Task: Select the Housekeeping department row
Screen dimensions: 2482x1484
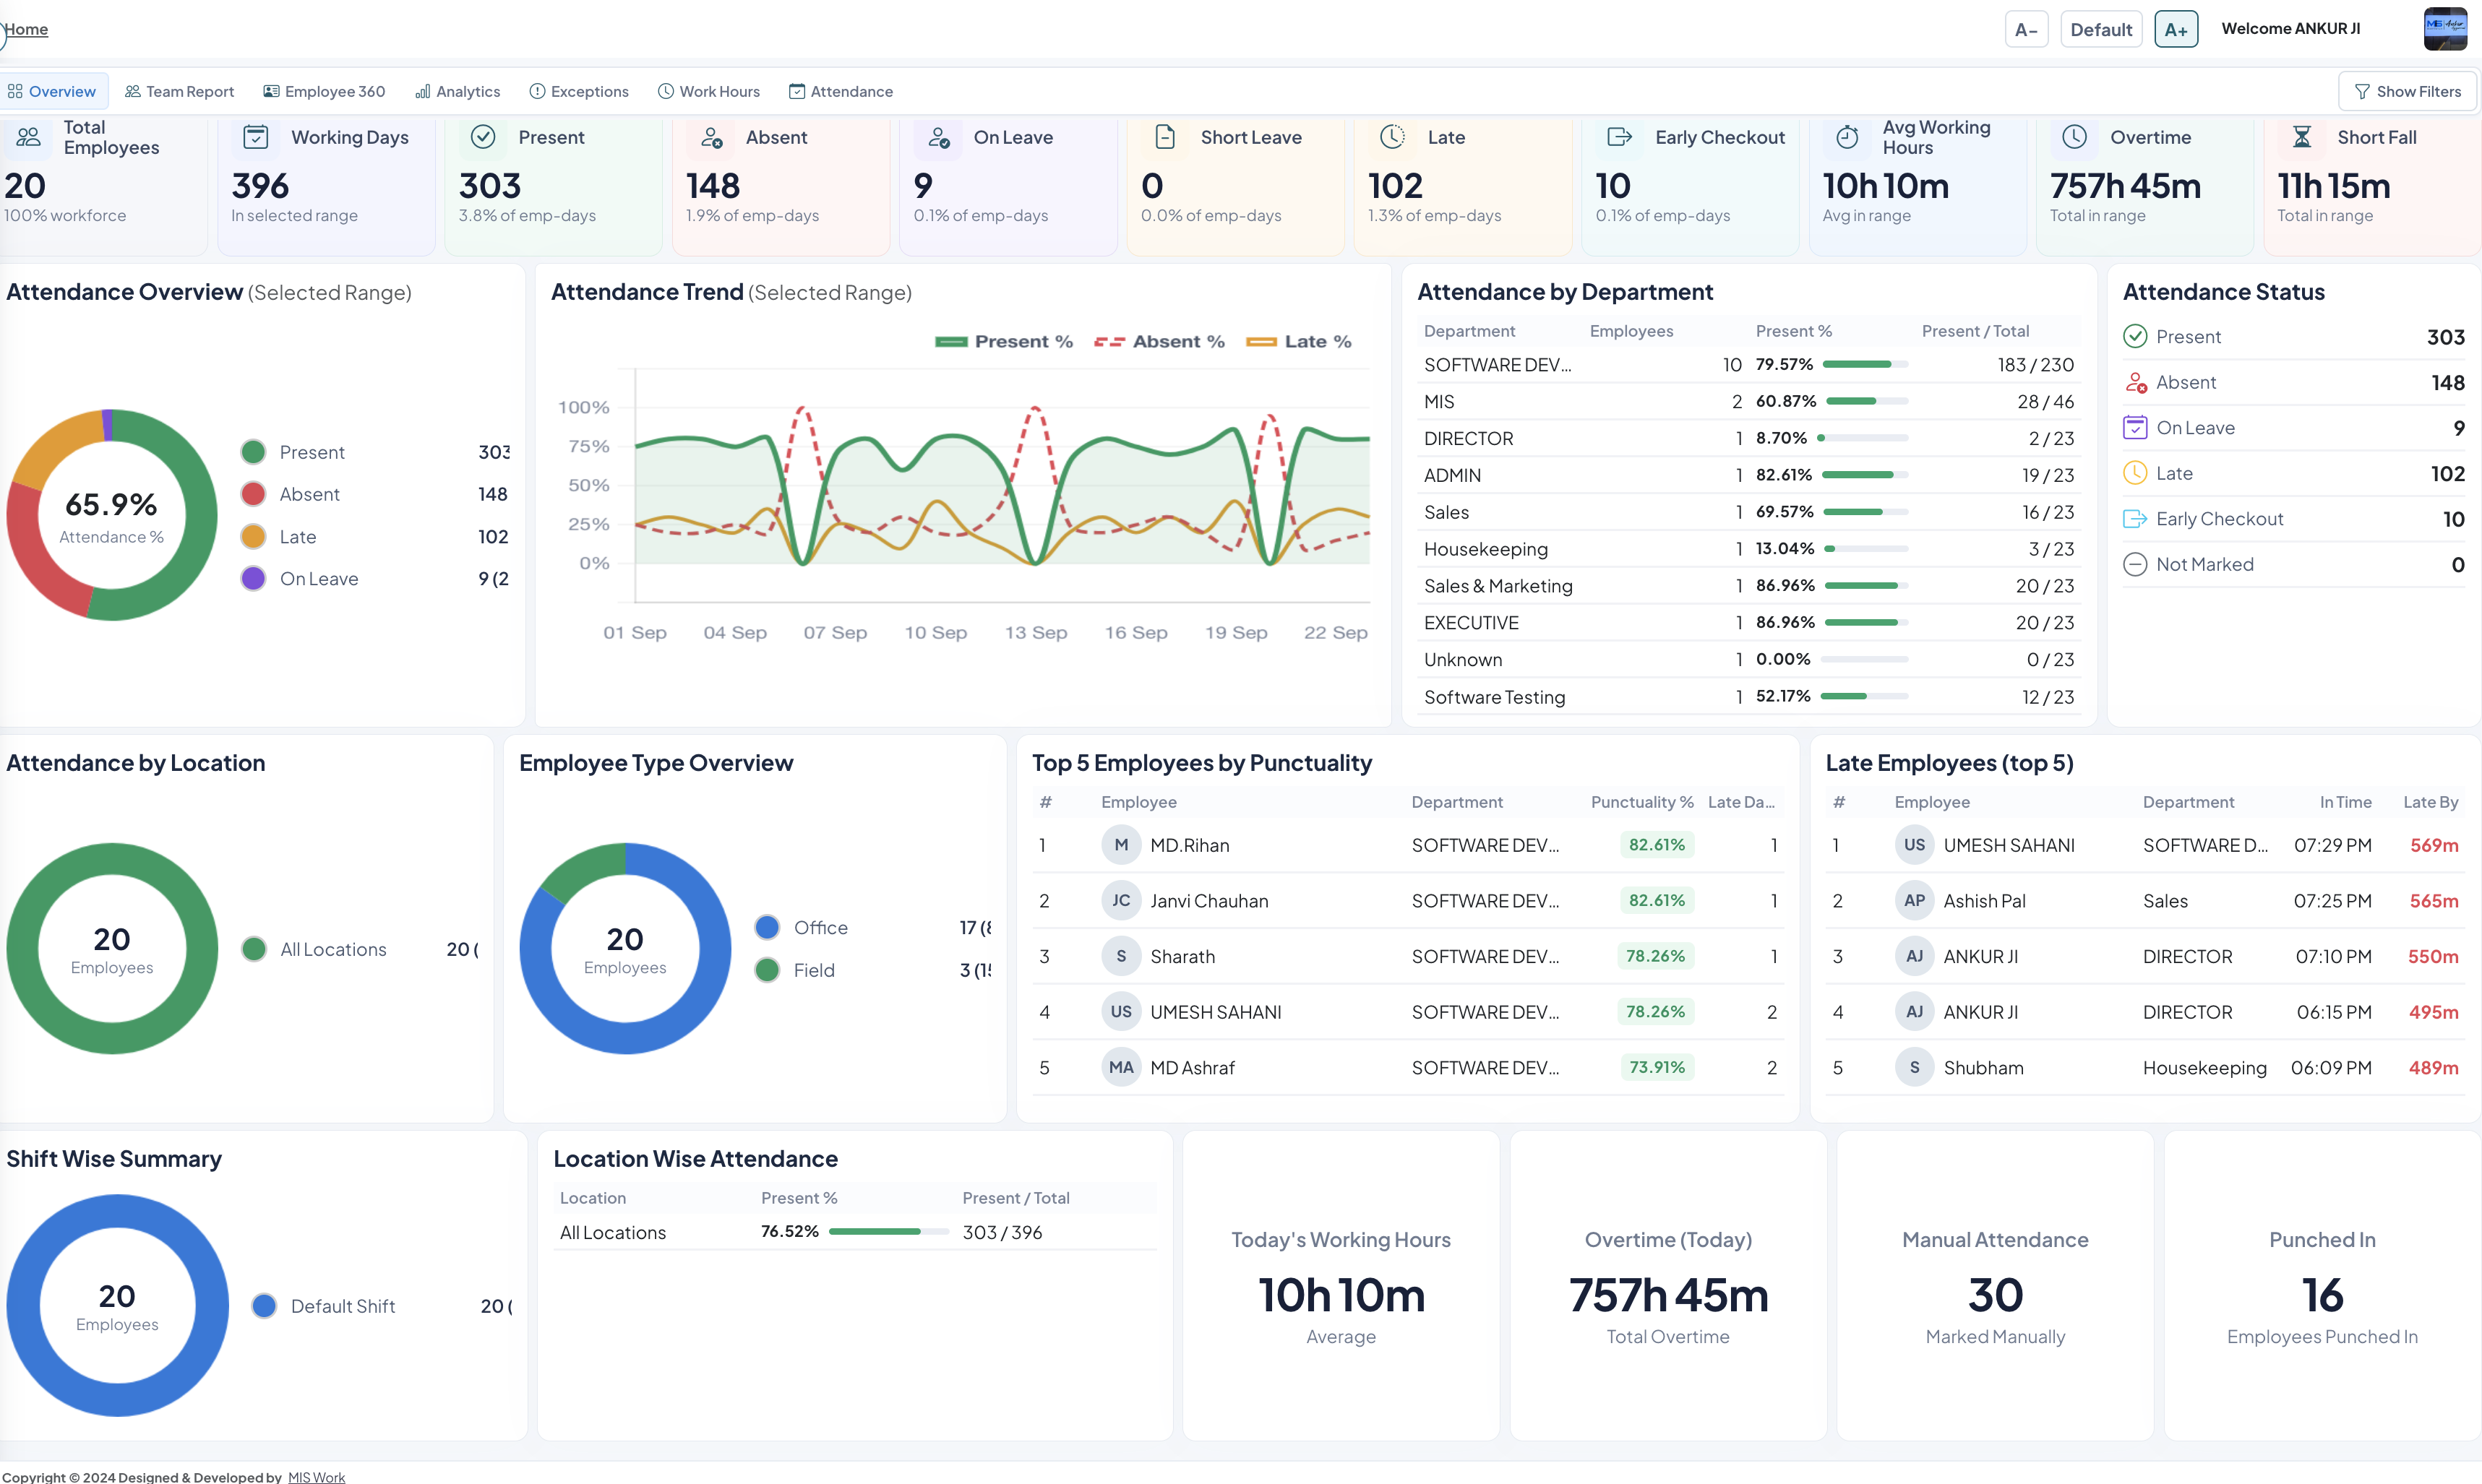Action: coord(1748,549)
